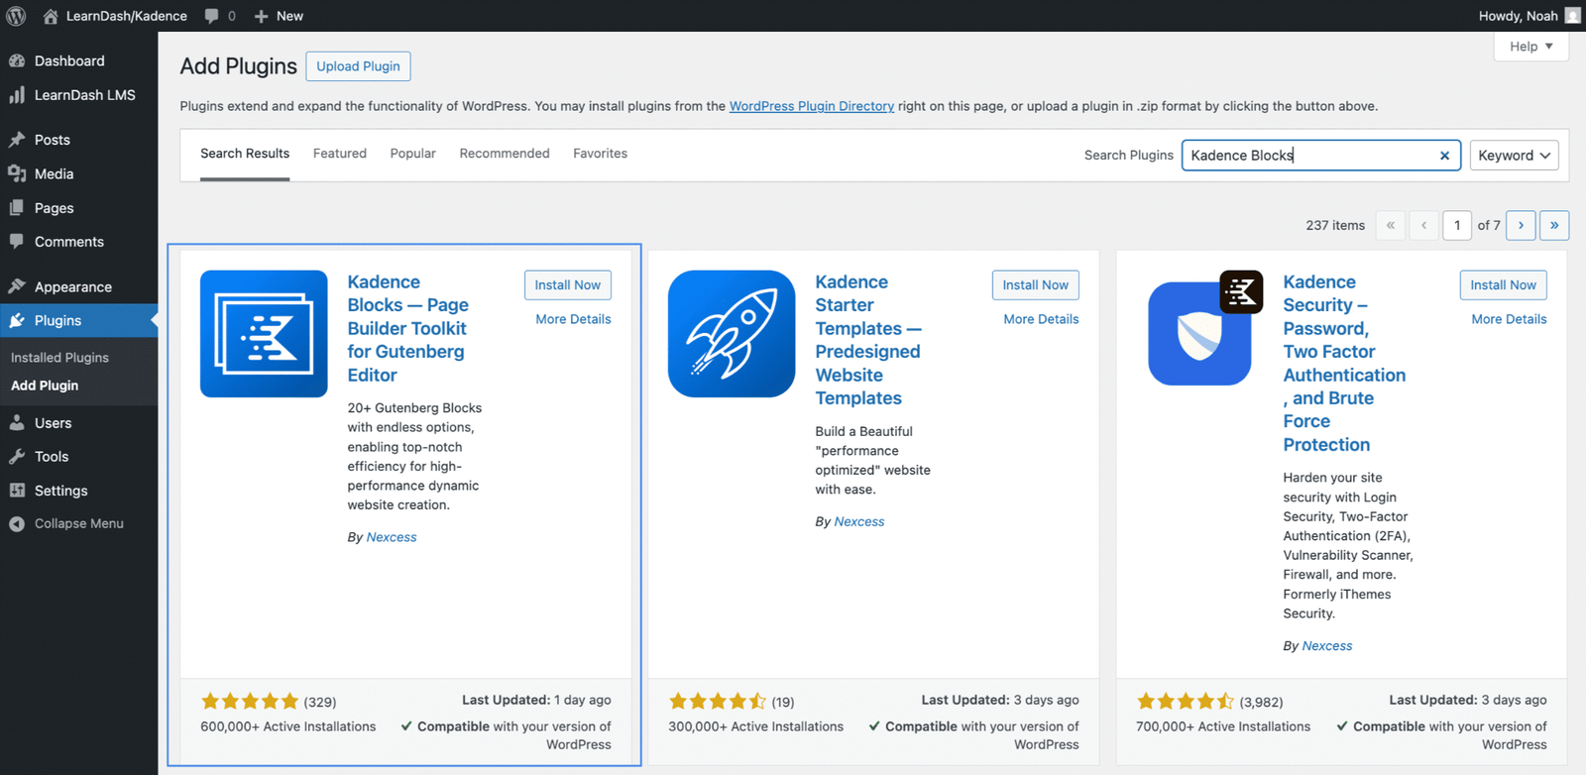Open Kadence Blocks Page Builder Toolkit title
The image size is (1586, 775).
tap(407, 328)
